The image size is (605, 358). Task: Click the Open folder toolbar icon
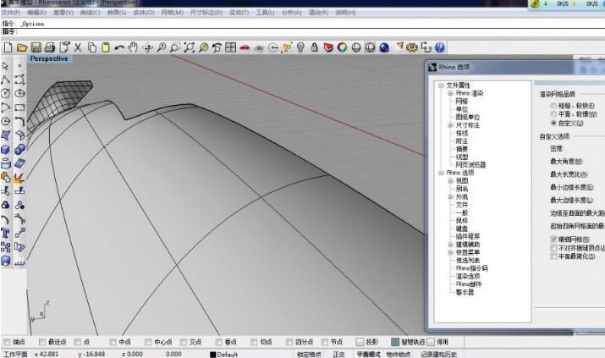point(23,47)
